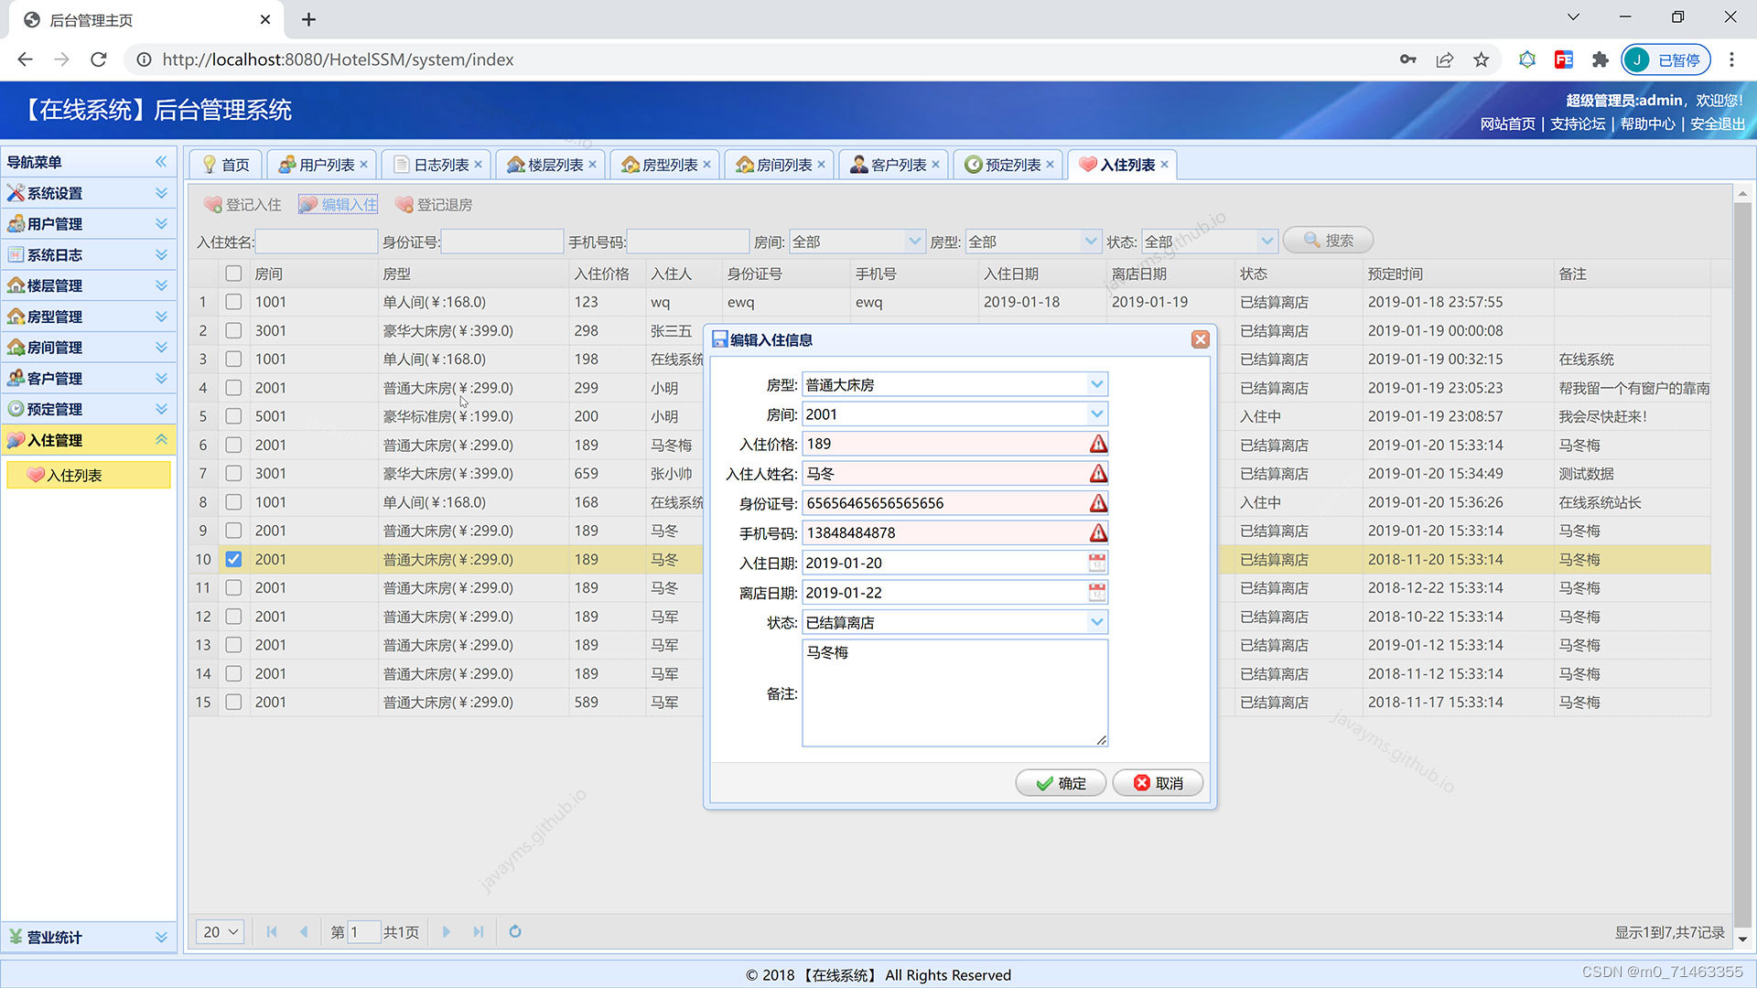The width and height of the screenshot is (1757, 988).
Task: Check the row 1 checkbox for room 1001
Action: [233, 302]
